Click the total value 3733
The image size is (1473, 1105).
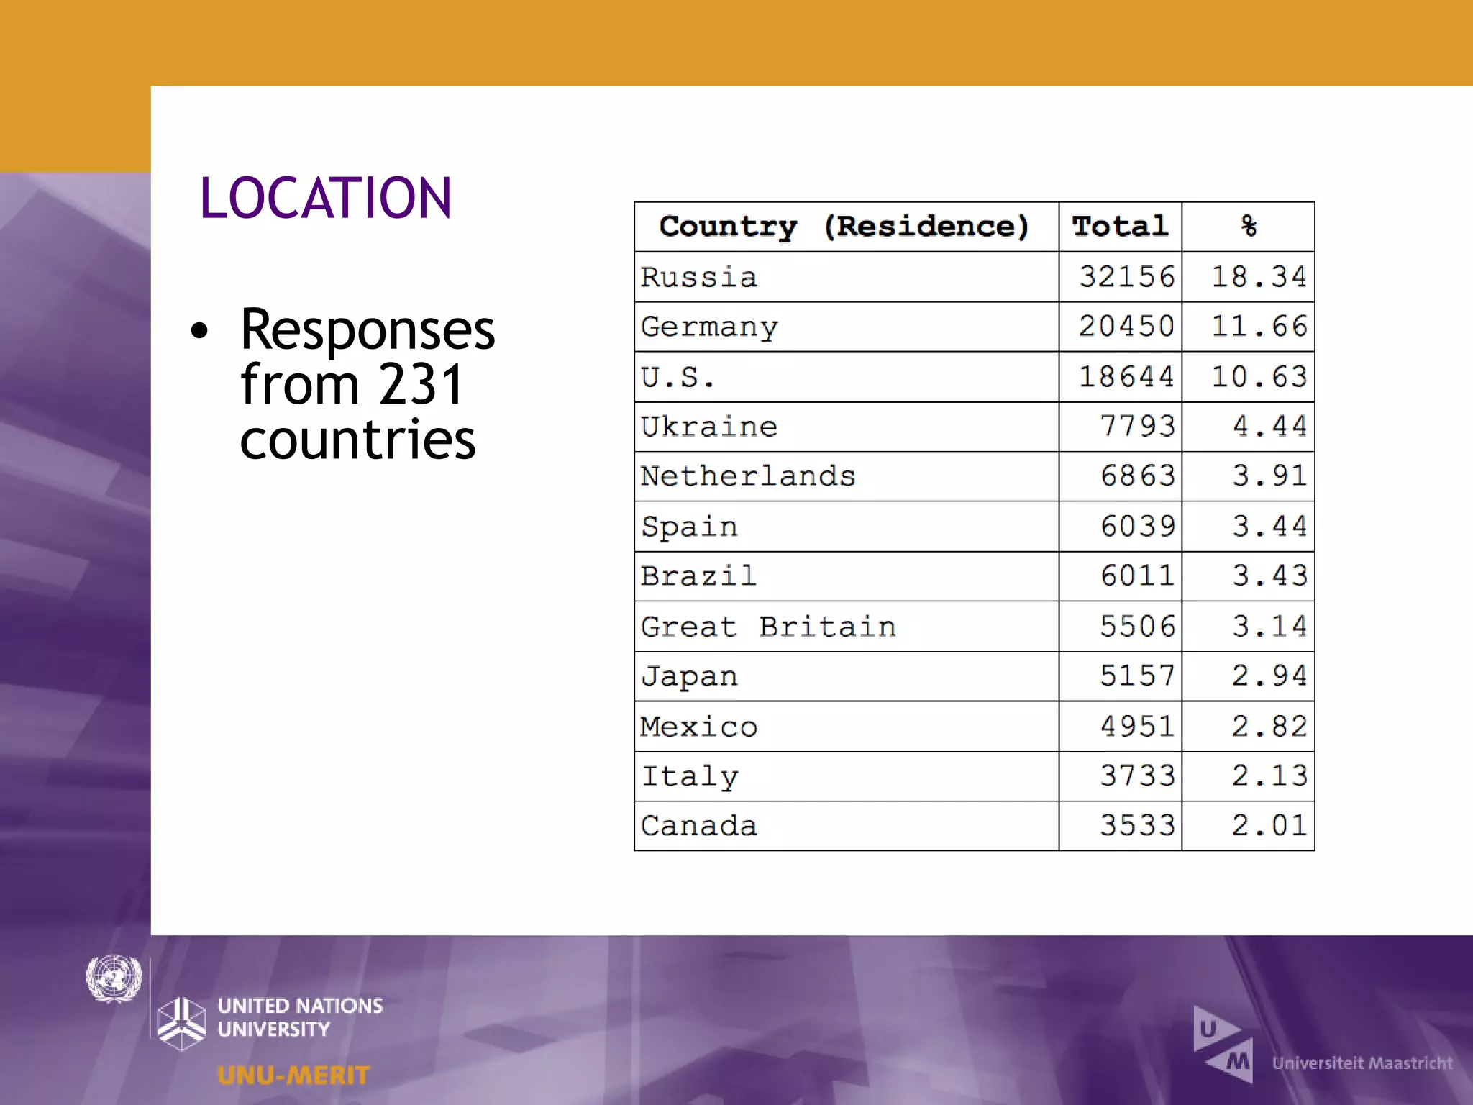tap(1137, 776)
